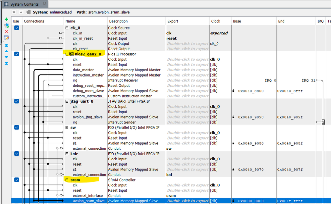Click the add subsystem icon below plus
Image resolution: width=331 pixels, height=204 pixels.
tap(6, 25)
